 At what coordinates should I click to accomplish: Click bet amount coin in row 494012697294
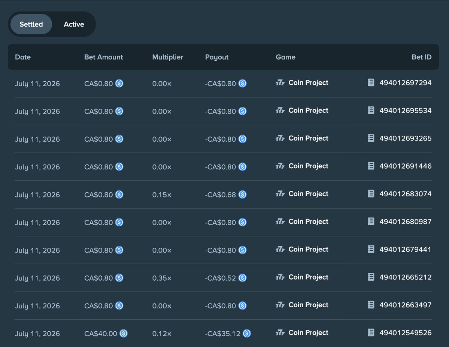(119, 84)
